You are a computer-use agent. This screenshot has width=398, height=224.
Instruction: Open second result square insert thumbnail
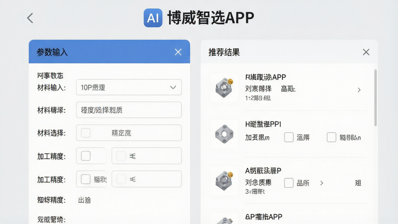(x=224, y=134)
